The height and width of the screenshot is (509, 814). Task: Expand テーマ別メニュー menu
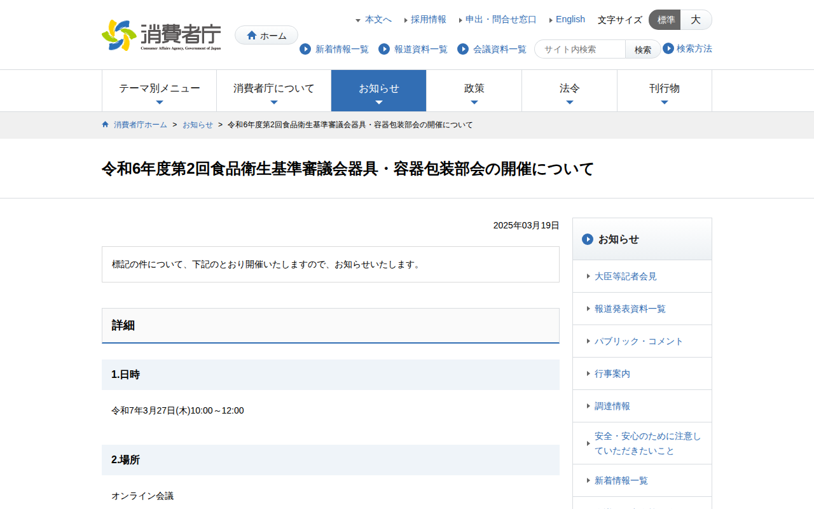pos(160,91)
